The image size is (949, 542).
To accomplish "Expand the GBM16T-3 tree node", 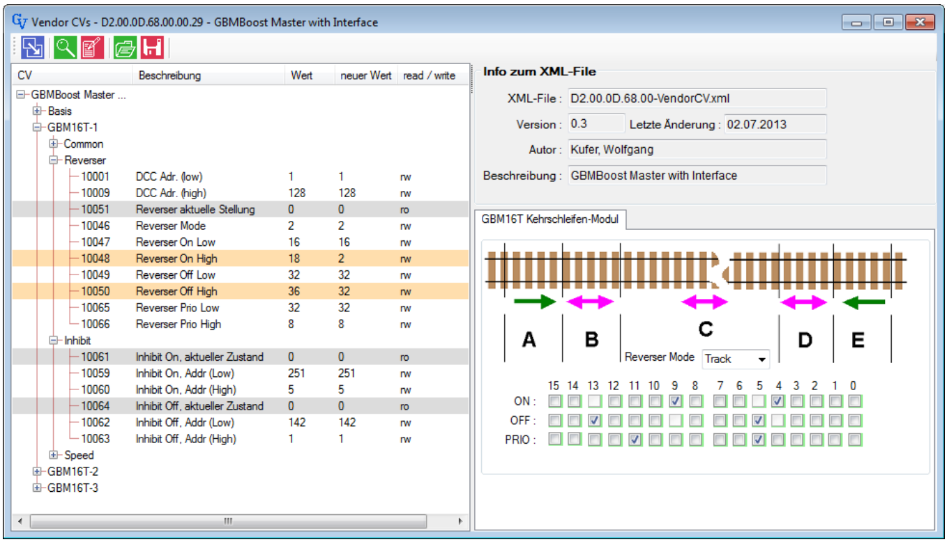I will click(x=37, y=488).
